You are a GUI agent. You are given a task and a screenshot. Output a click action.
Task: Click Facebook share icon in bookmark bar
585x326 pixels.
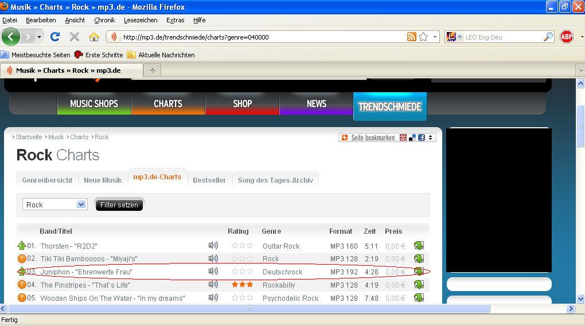click(422, 138)
